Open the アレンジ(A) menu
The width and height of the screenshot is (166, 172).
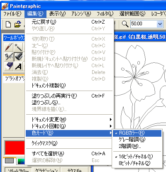pos(81,14)
